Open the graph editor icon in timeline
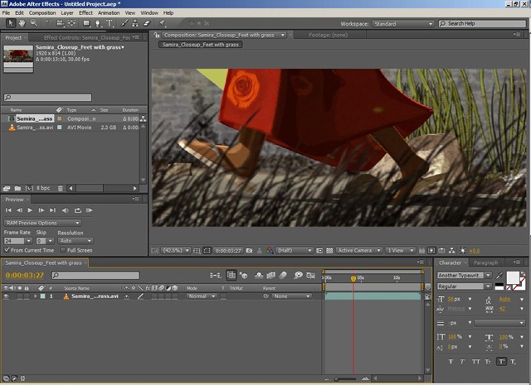This screenshot has width=531, height=385. pos(310,276)
